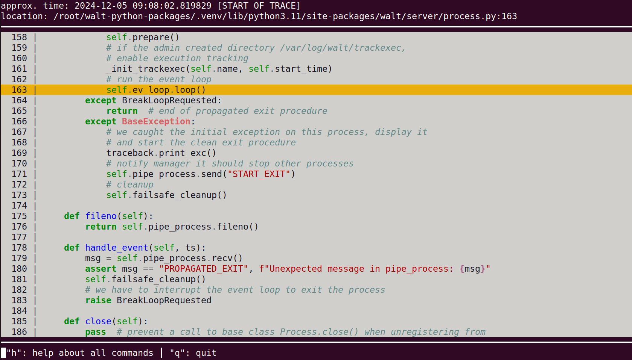The height and width of the screenshot is (360, 632).
Task: Click the highlighted line 163 event loop call
Action: coord(156,90)
